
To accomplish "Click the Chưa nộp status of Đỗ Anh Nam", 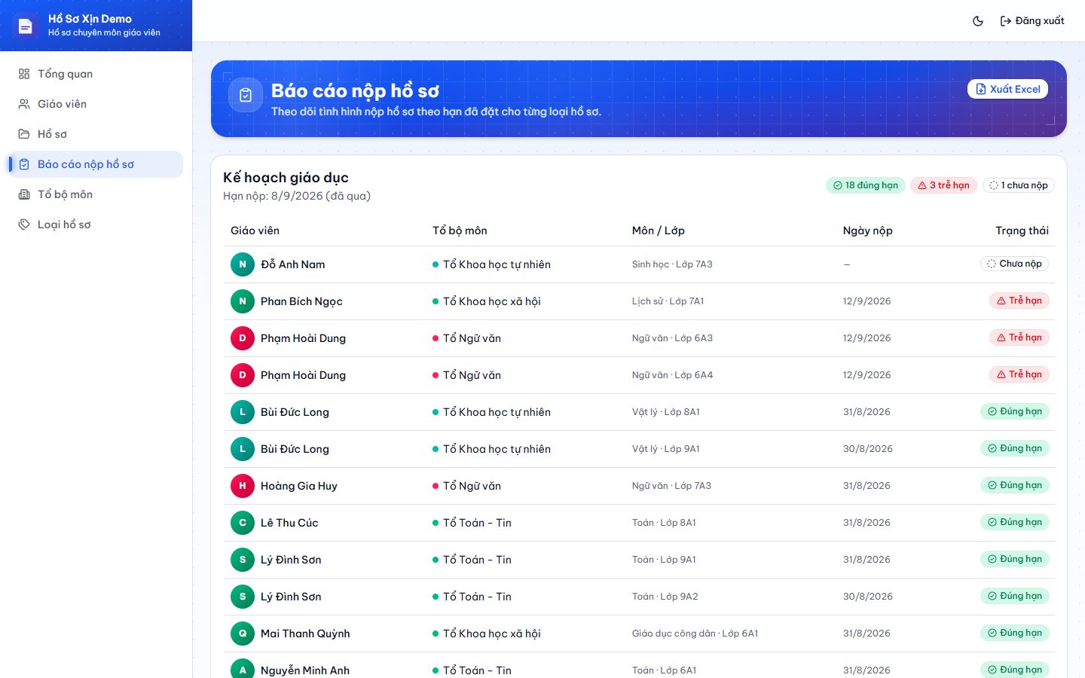I will 1014,264.
